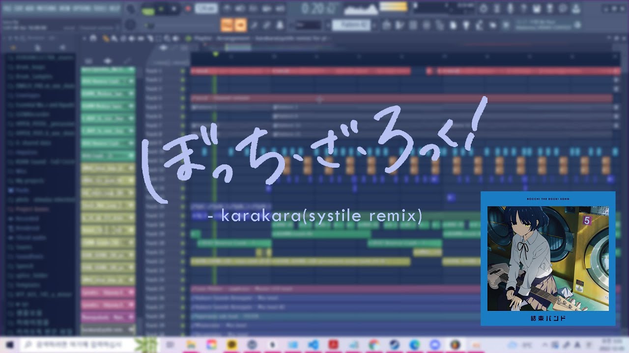Screen dimensions: 629x353
Task: Open Visual Studio Code from taskbar
Action: (313, 345)
